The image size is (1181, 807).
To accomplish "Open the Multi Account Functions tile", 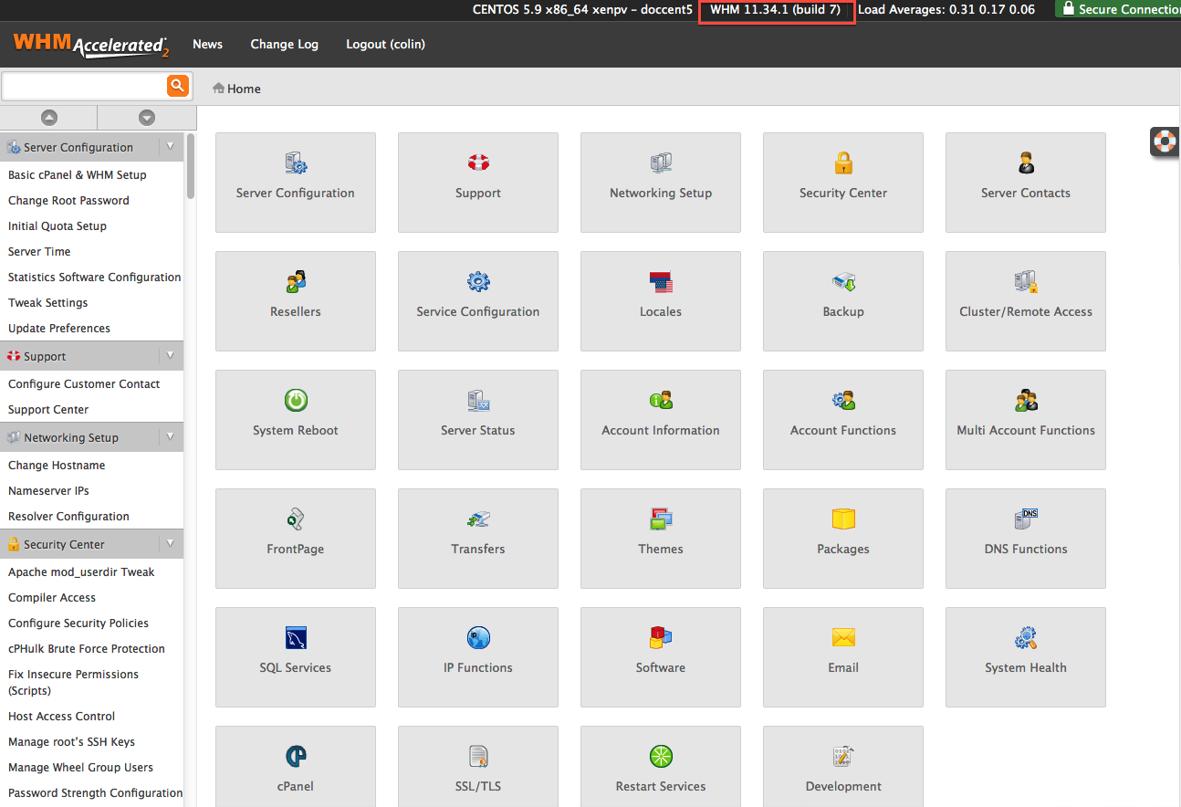I will click(x=1026, y=420).
